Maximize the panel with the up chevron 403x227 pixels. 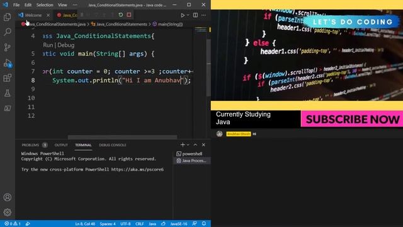point(195,145)
